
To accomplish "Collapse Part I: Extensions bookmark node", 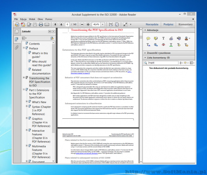I will tap(24, 90).
